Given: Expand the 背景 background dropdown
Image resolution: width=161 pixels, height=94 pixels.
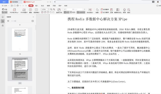Looking at the screenshot, I should click(97, 11).
